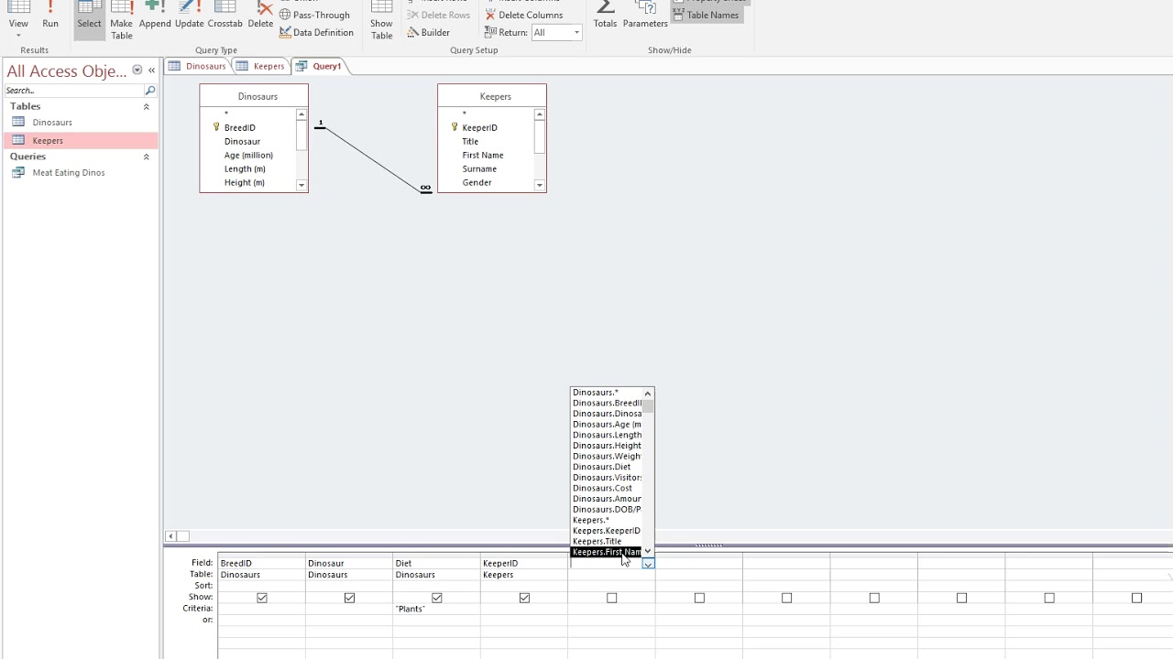Collapse the navigation pane with the chevrons
This screenshot has height=659, width=1173.
click(151, 70)
